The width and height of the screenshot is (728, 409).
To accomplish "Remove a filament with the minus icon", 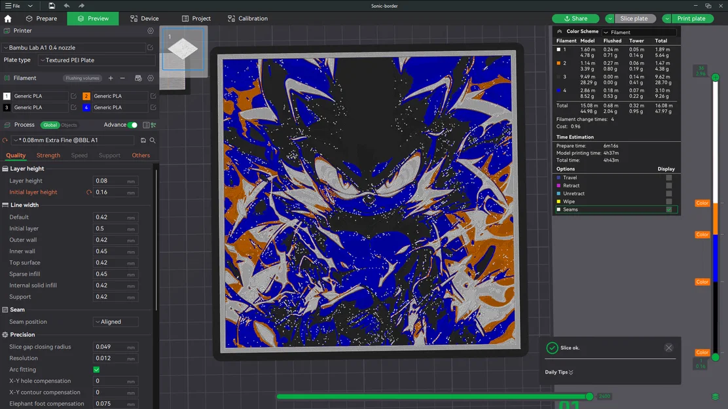I will pos(124,78).
